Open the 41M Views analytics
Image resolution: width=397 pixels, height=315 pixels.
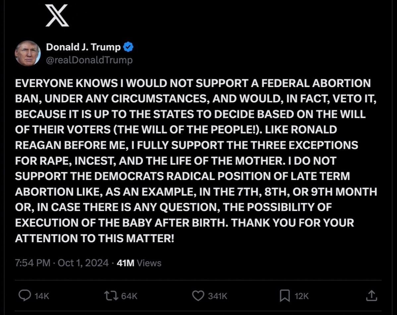[x=139, y=263]
